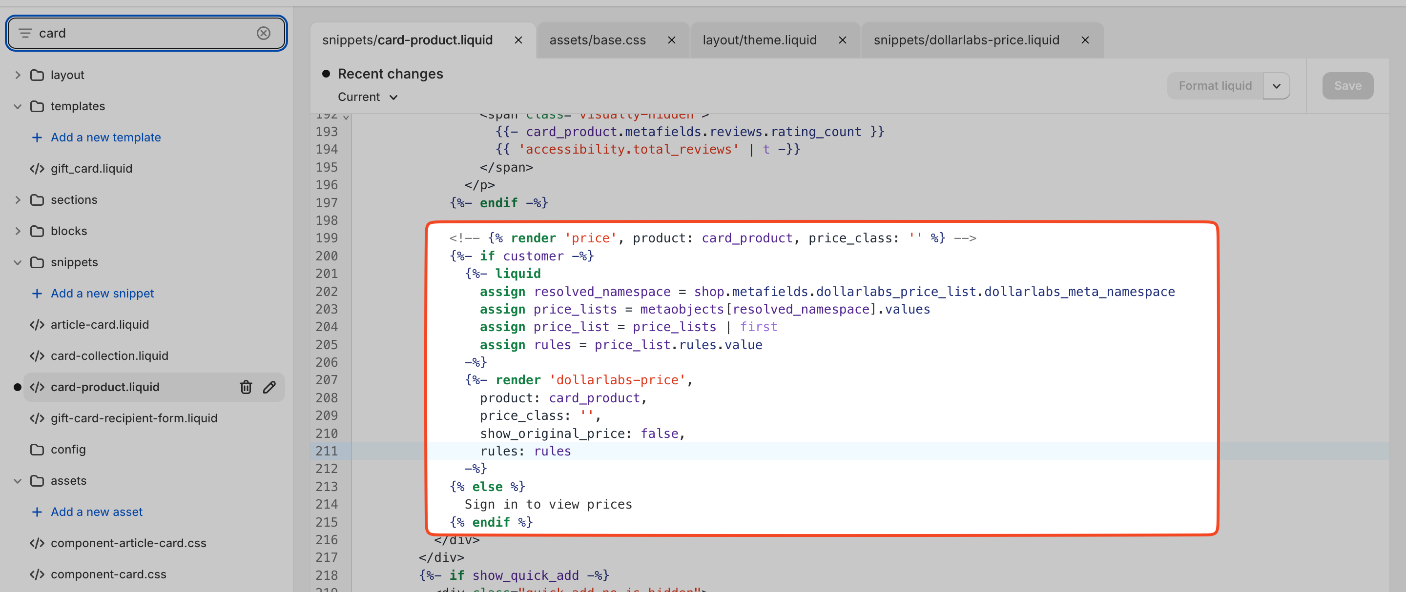Image resolution: width=1406 pixels, height=592 pixels.
Task: Close the snippets/card-product.liquid tab
Action: (x=518, y=40)
